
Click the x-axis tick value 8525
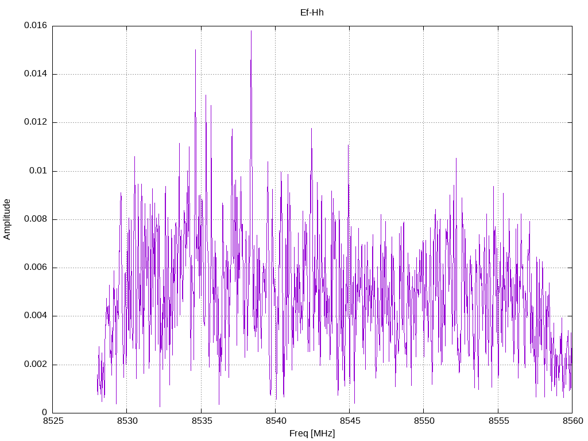click(x=53, y=421)
